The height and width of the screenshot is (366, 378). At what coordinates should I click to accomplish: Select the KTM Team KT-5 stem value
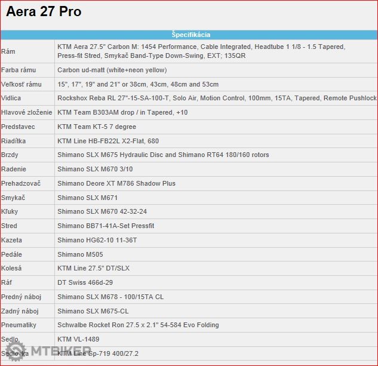[97, 127]
